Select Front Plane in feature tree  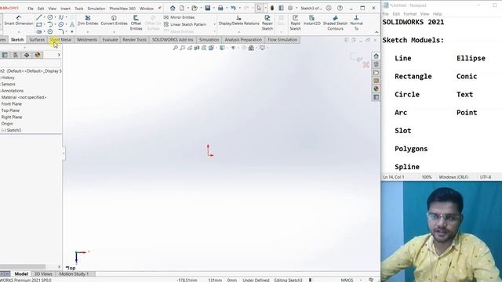12,104
